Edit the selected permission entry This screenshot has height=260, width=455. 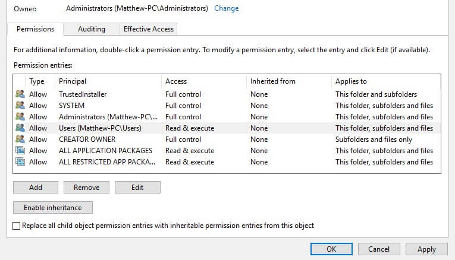[x=137, y=188]
